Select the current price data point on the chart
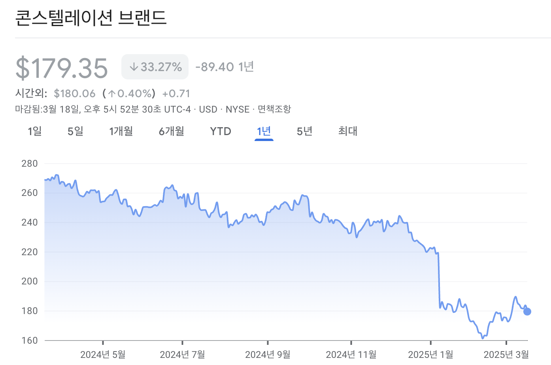 tap(527, 312)
